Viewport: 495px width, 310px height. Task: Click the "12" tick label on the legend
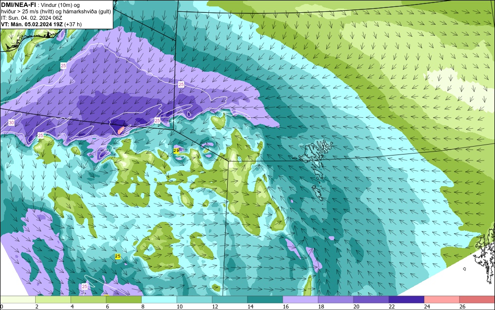click(x=215, y=307)
